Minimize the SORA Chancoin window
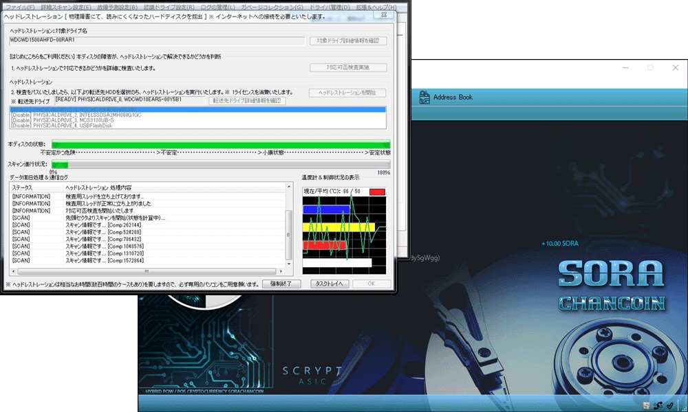The width and height of the screenshot is (688, 412). coord(625,67)
